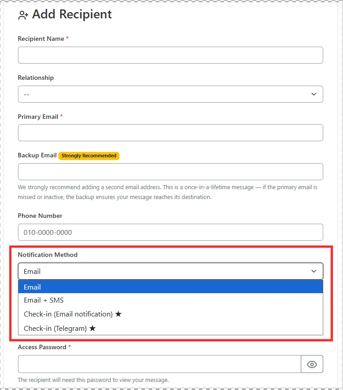Select Check-in (Email notification) method
Screen dimensions: 343x390
(x=67, y=314)
